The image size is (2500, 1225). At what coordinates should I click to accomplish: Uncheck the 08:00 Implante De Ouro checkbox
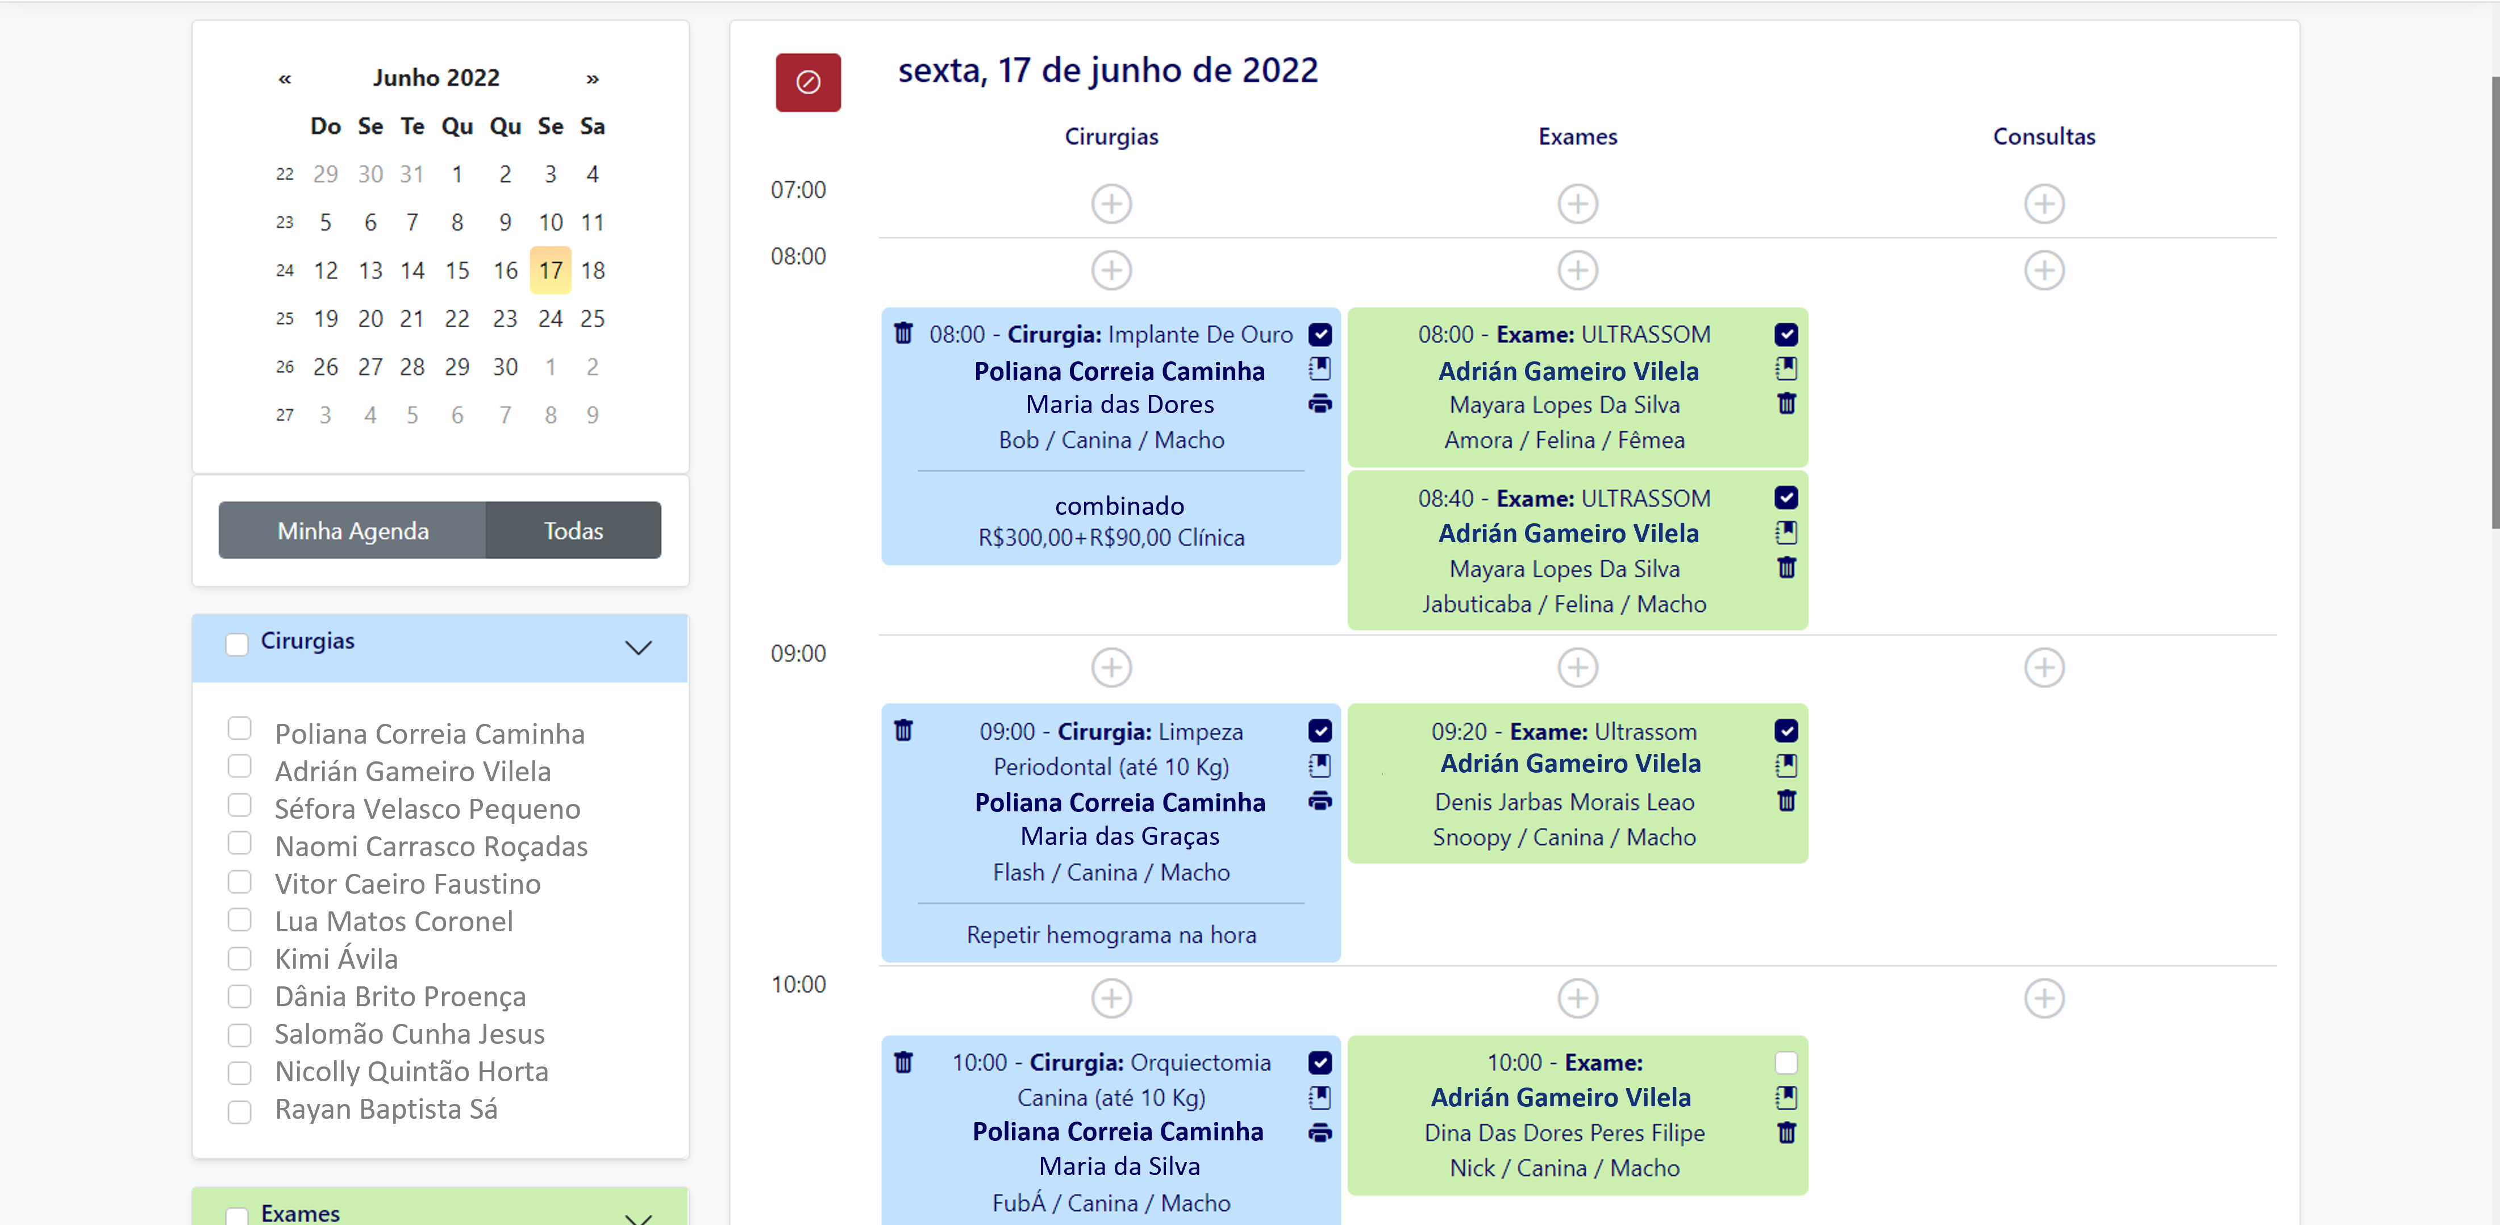(x=1320, y=334)
